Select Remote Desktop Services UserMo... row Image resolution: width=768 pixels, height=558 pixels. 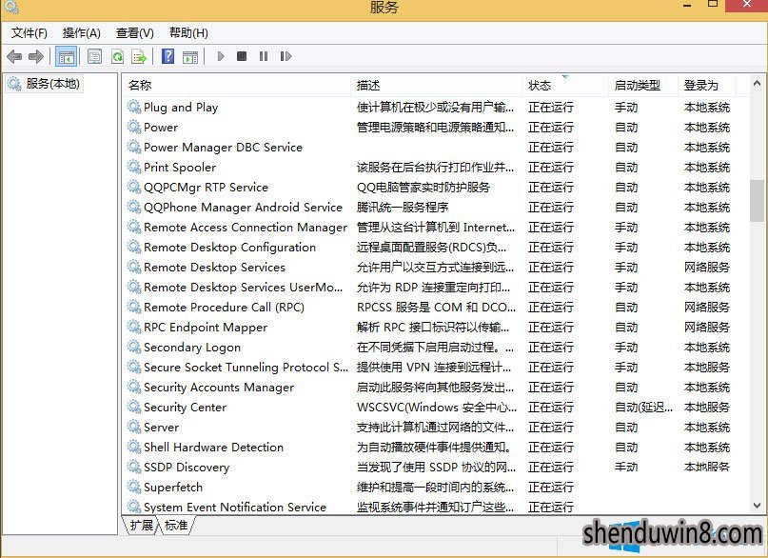pos(436,287)
